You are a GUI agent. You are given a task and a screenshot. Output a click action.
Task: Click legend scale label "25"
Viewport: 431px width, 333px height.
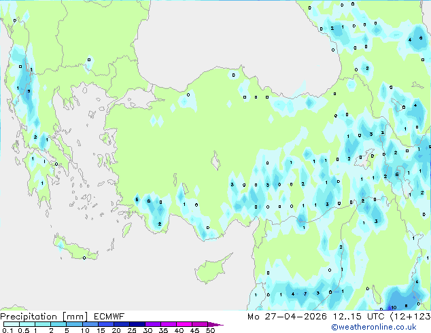[x=132, y=330]
